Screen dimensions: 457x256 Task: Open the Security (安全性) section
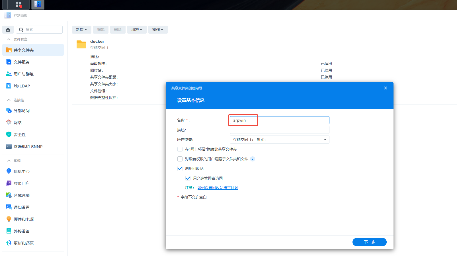20,135
